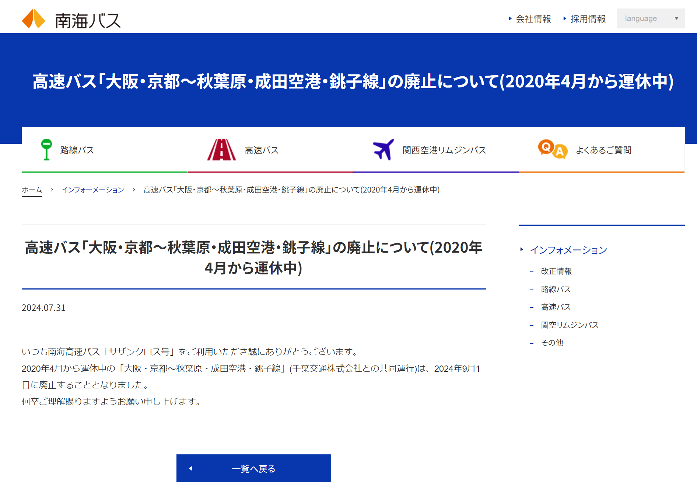Click the blue airplane icon

click(383, 149)
